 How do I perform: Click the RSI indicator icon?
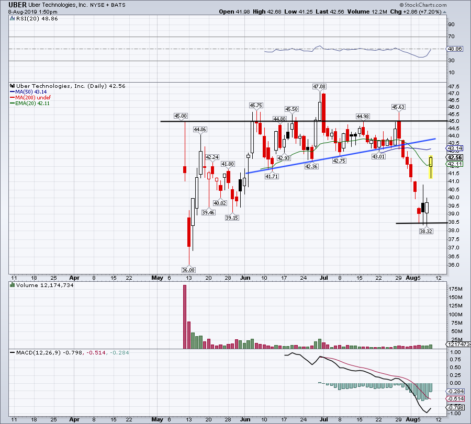(x=13, y=19)
